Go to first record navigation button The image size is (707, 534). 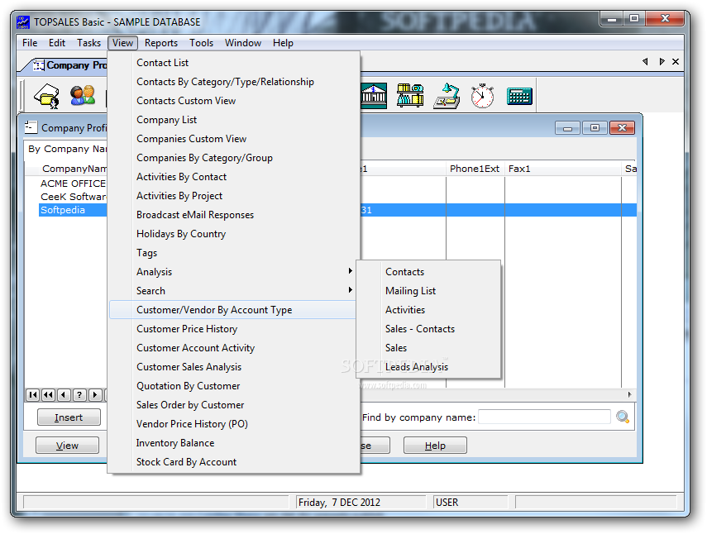[x=33, y=395]
